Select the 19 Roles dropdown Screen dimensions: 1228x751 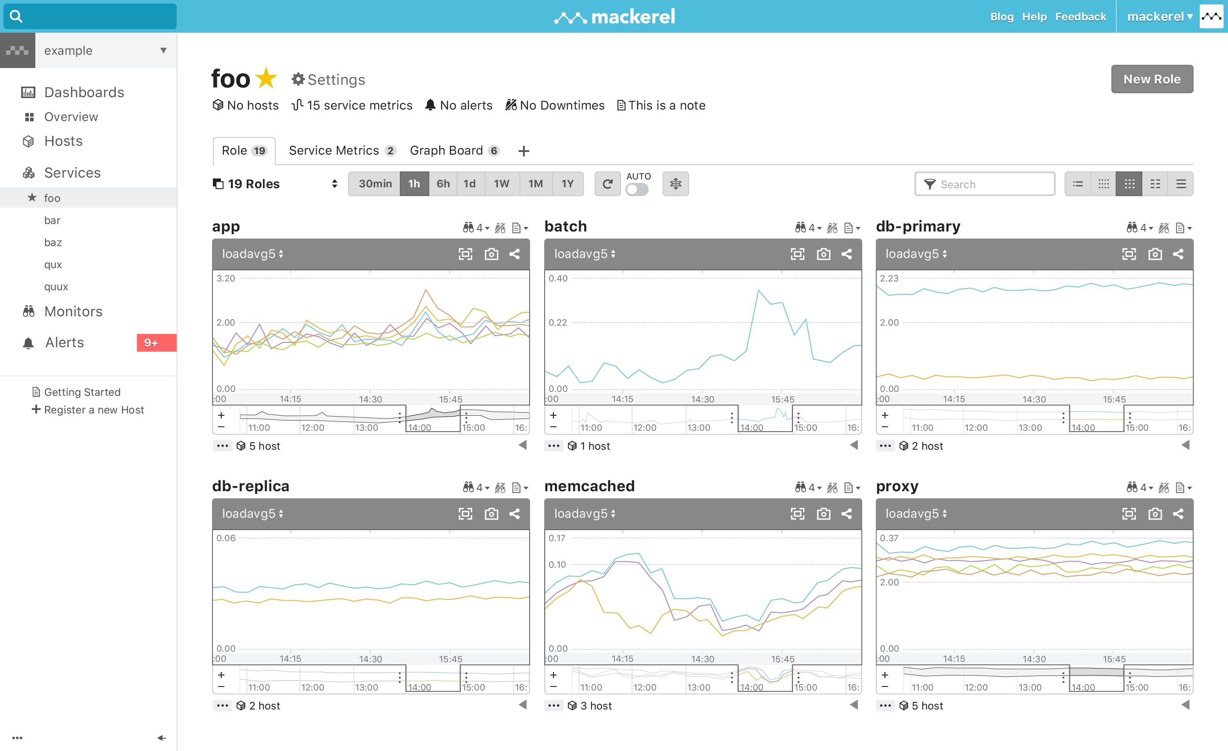tap(276, 183)
